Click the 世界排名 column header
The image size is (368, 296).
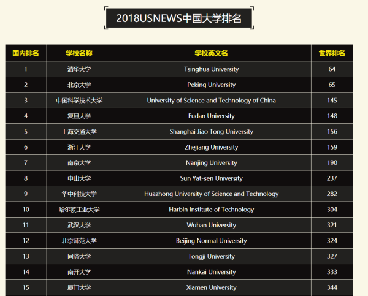pyautogui.click(x=332, y=53)
